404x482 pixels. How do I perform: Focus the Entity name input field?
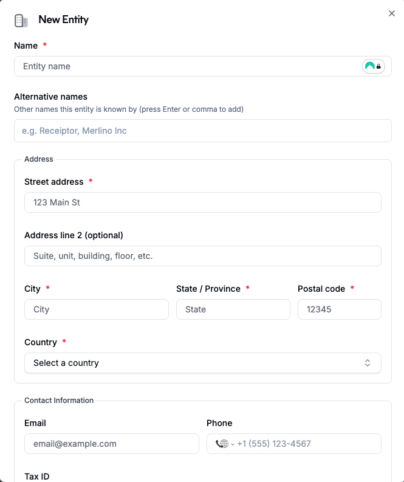(x=188, y=66)
